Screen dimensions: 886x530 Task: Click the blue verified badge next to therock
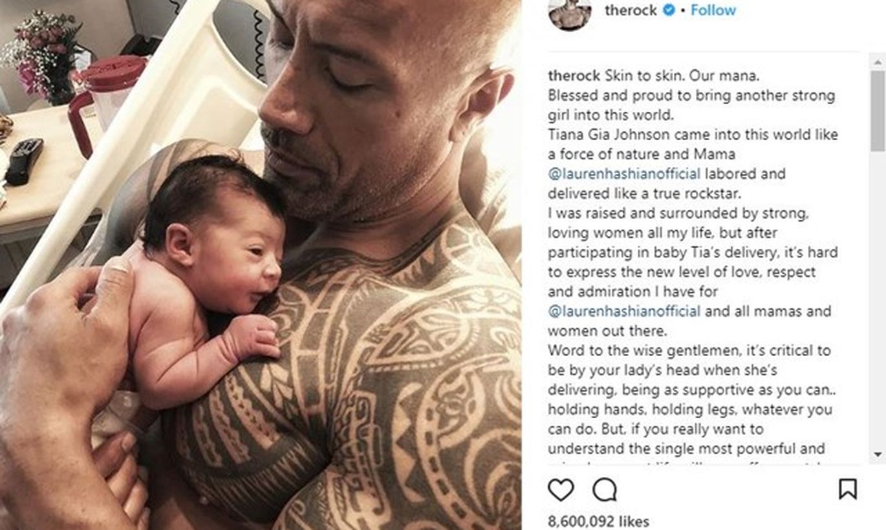(x=671, y=10)
